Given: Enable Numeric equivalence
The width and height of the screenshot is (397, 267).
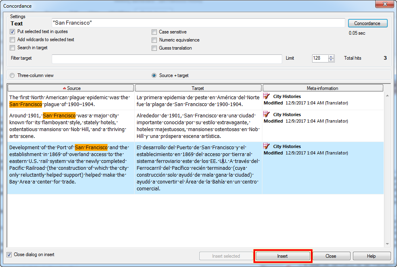Looking at the screenshot, I should [x=154, y=40].
